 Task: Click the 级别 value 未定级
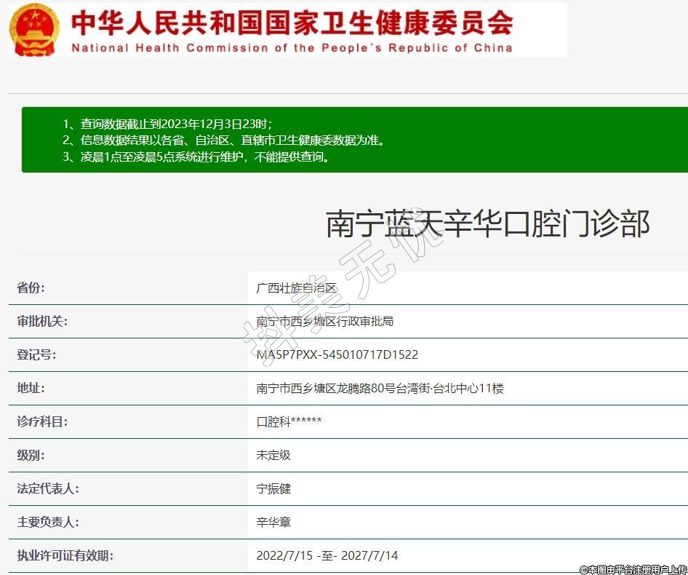273,455
